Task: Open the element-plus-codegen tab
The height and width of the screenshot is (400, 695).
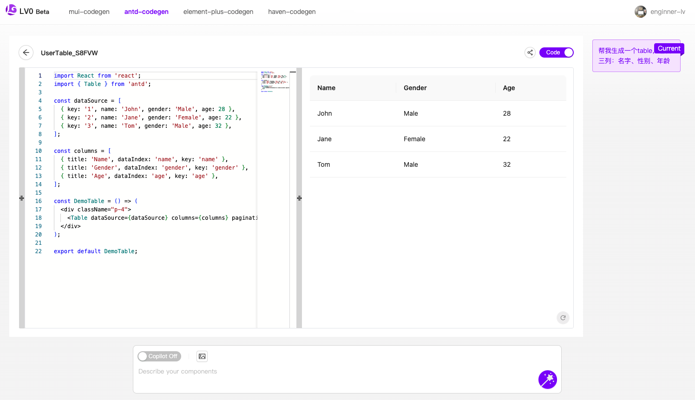Action: (x=218, y=12)
